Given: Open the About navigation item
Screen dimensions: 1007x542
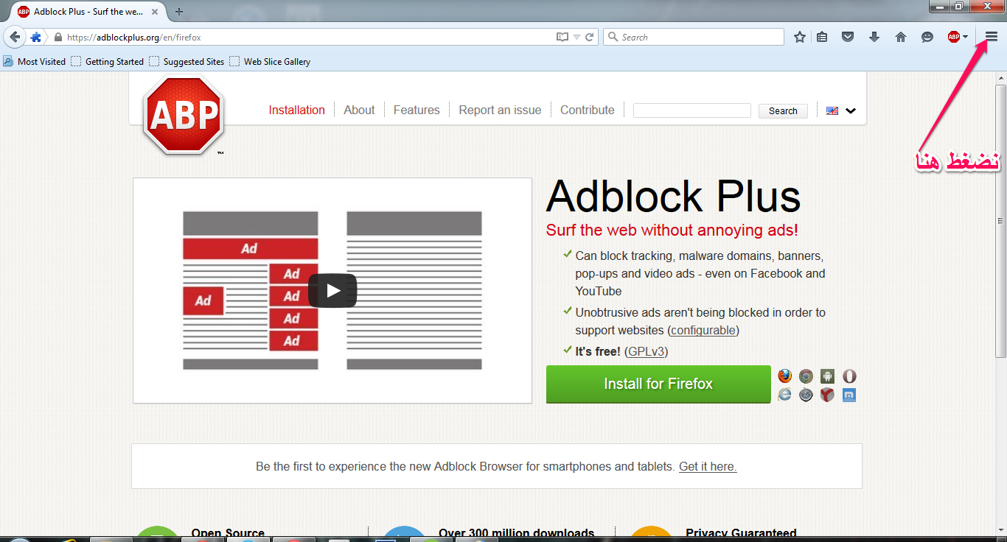Looking at the screenshot, I should point(359,110).
